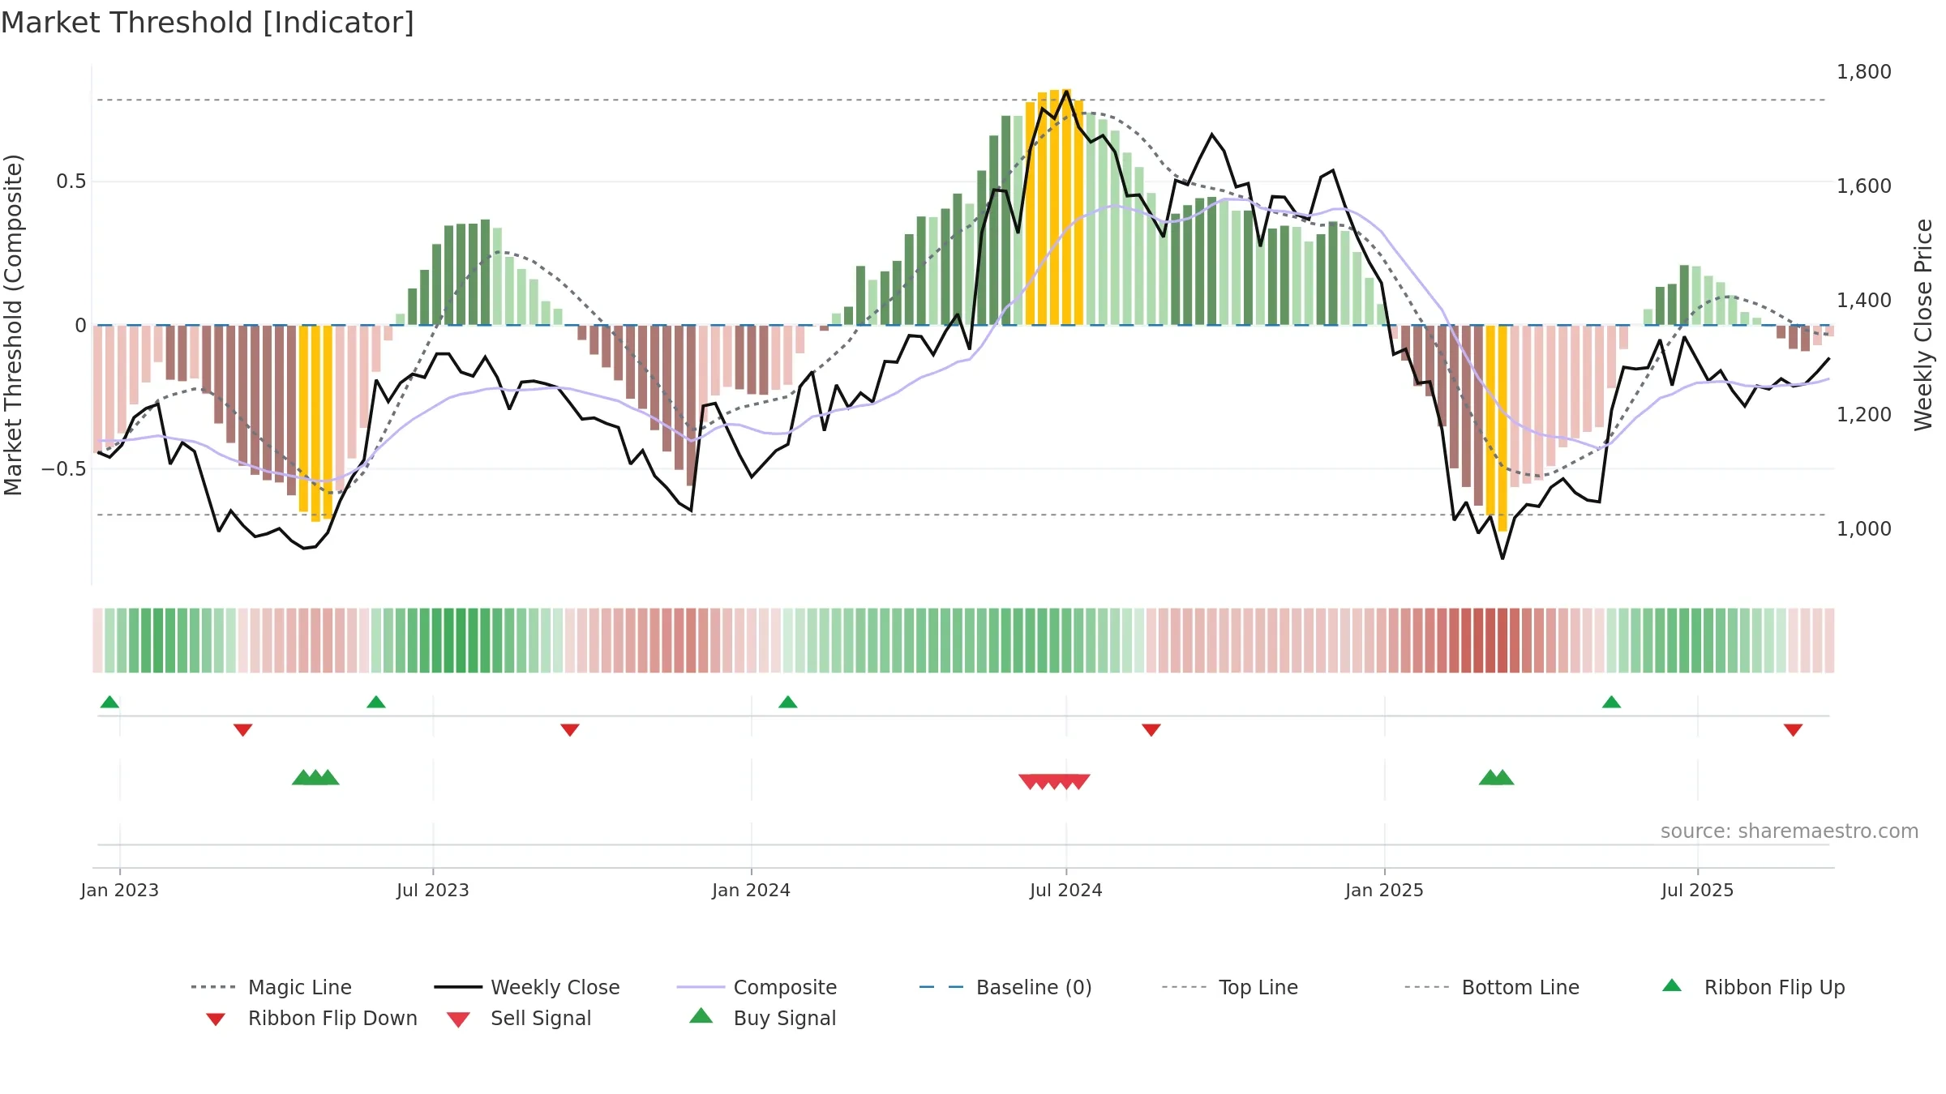Click the Weekly Close Price axis title
Screen dimensions: 1946x1094
pos(1923,325)
